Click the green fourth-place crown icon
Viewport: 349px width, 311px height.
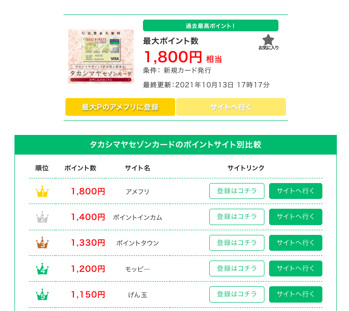42,269
